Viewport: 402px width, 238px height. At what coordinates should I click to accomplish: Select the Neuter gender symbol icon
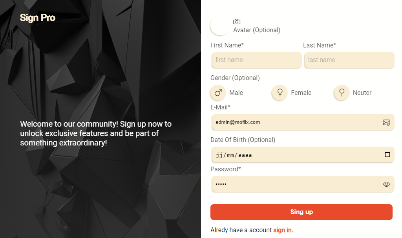tap(341, 93)
